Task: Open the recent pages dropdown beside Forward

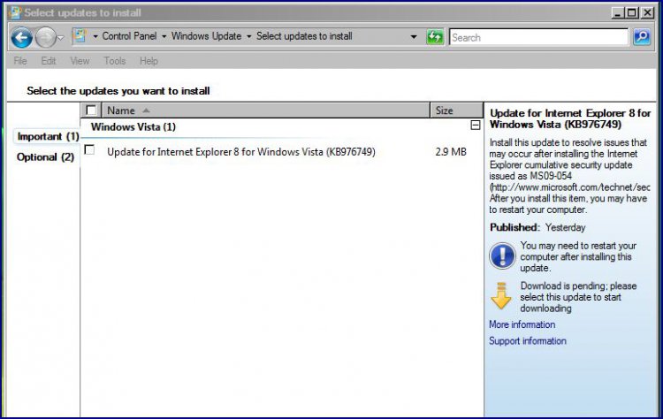Action: pyautogui.click(x=61, y=38)
